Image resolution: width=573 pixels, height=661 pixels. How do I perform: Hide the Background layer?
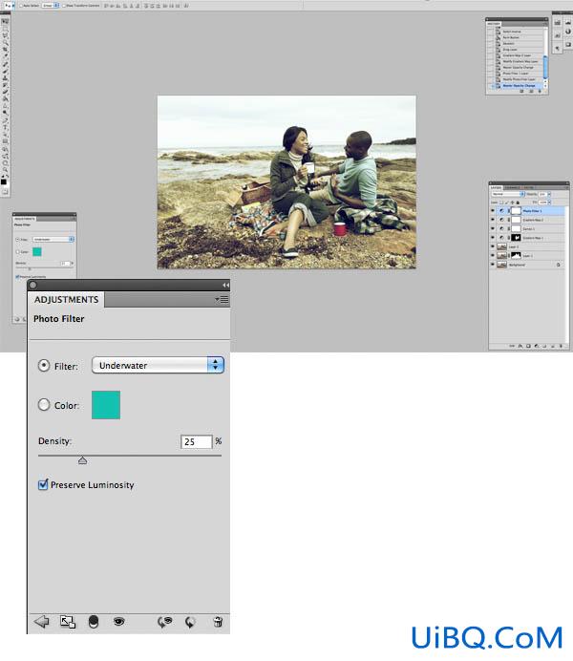493,265
